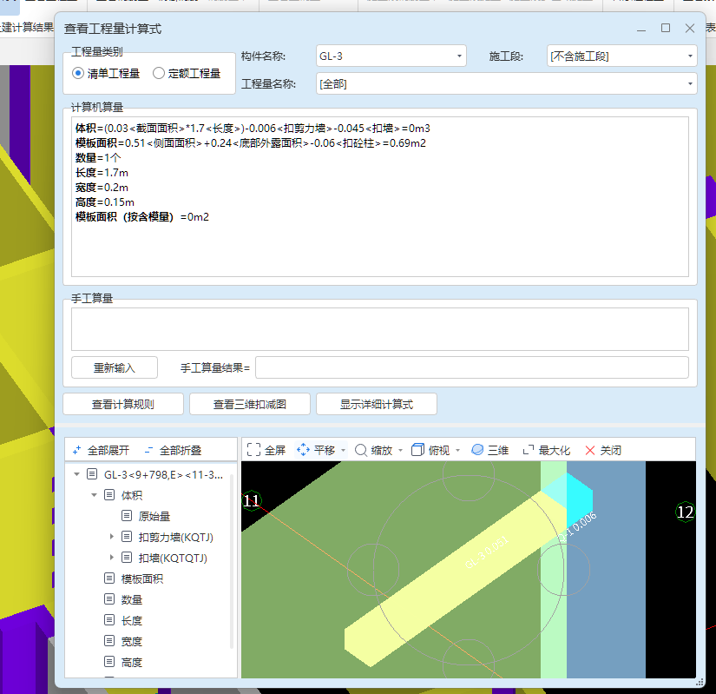The width and height of the screenshot is (716, 694).
Task: Maximize the 查看工程量计算式 dialog
Action: pyautogui.click(x=666, y=29)
